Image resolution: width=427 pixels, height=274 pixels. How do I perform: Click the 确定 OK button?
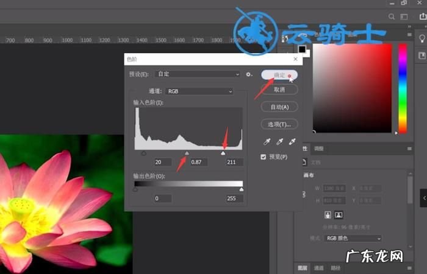[x=279, y=75]
